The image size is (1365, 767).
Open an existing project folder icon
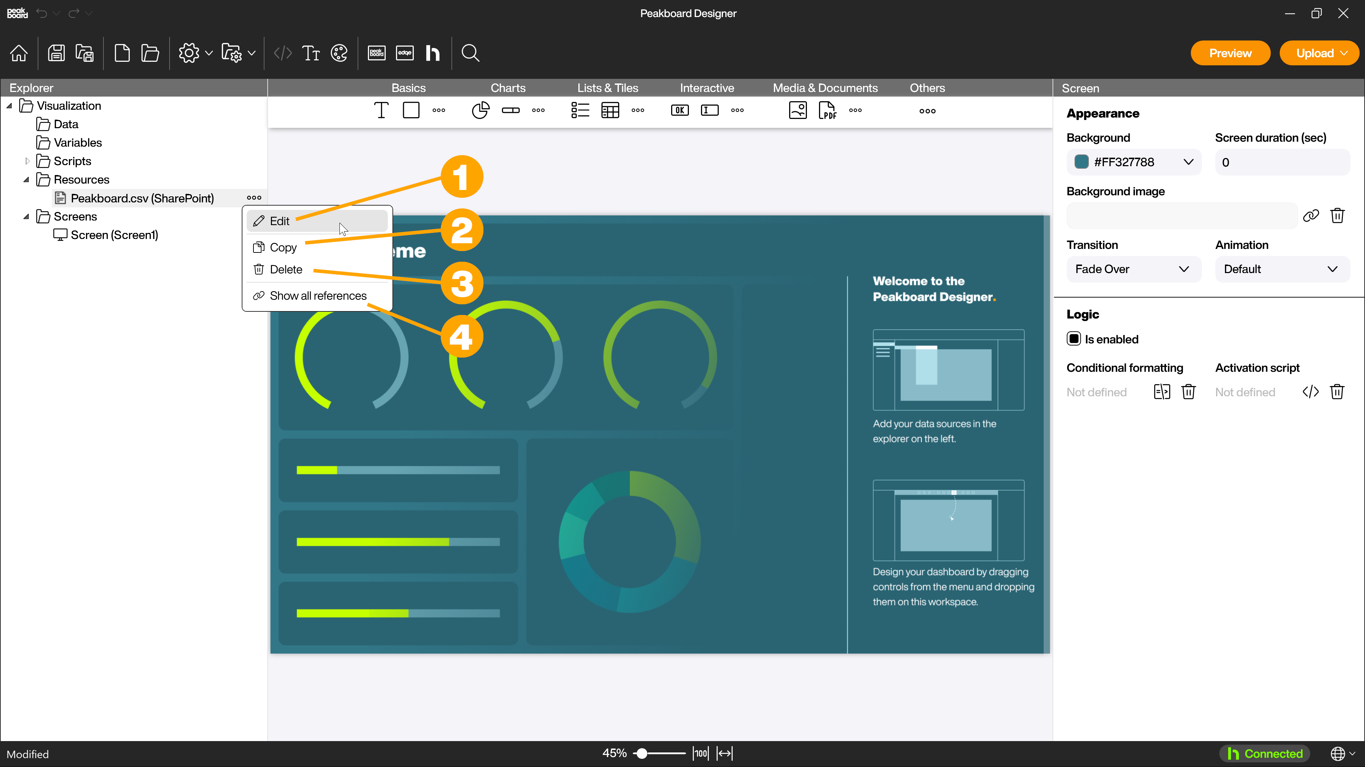click(x=150, y=53)
